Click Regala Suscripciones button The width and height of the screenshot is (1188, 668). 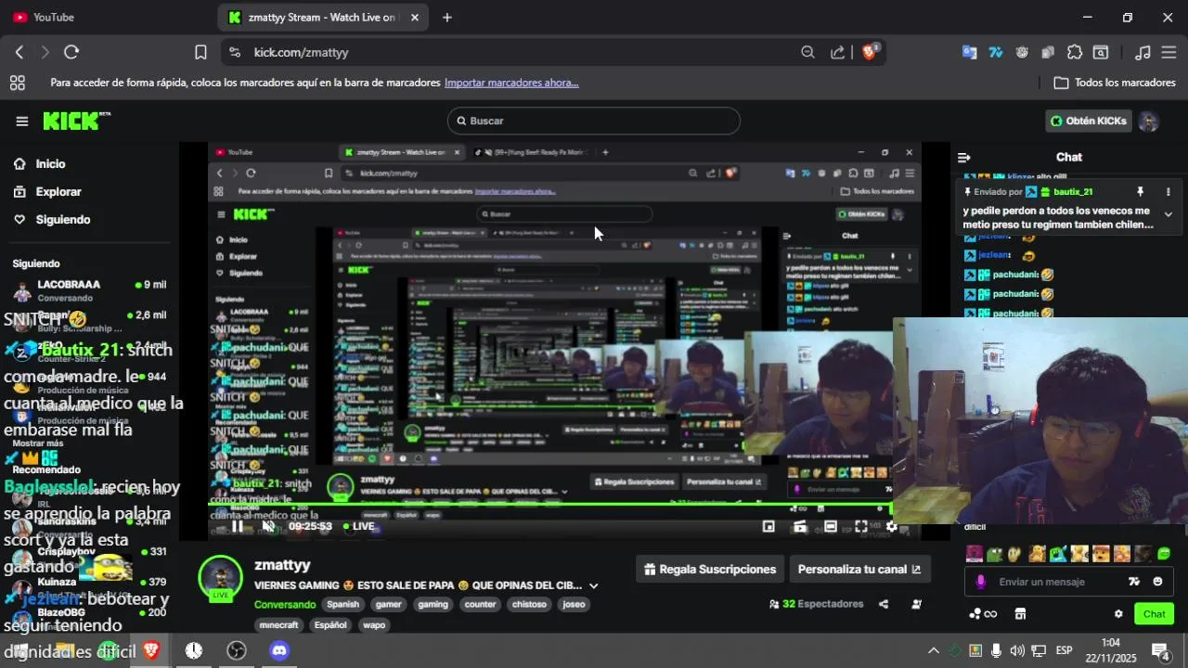click(710, 570)
